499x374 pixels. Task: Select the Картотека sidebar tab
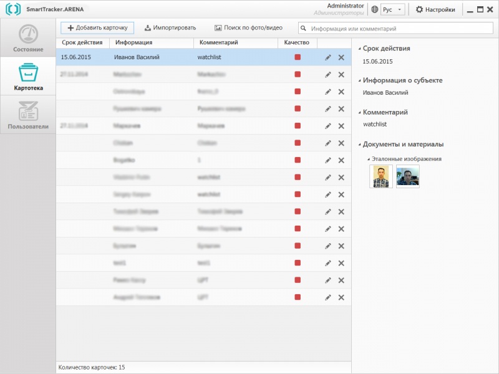28,77
